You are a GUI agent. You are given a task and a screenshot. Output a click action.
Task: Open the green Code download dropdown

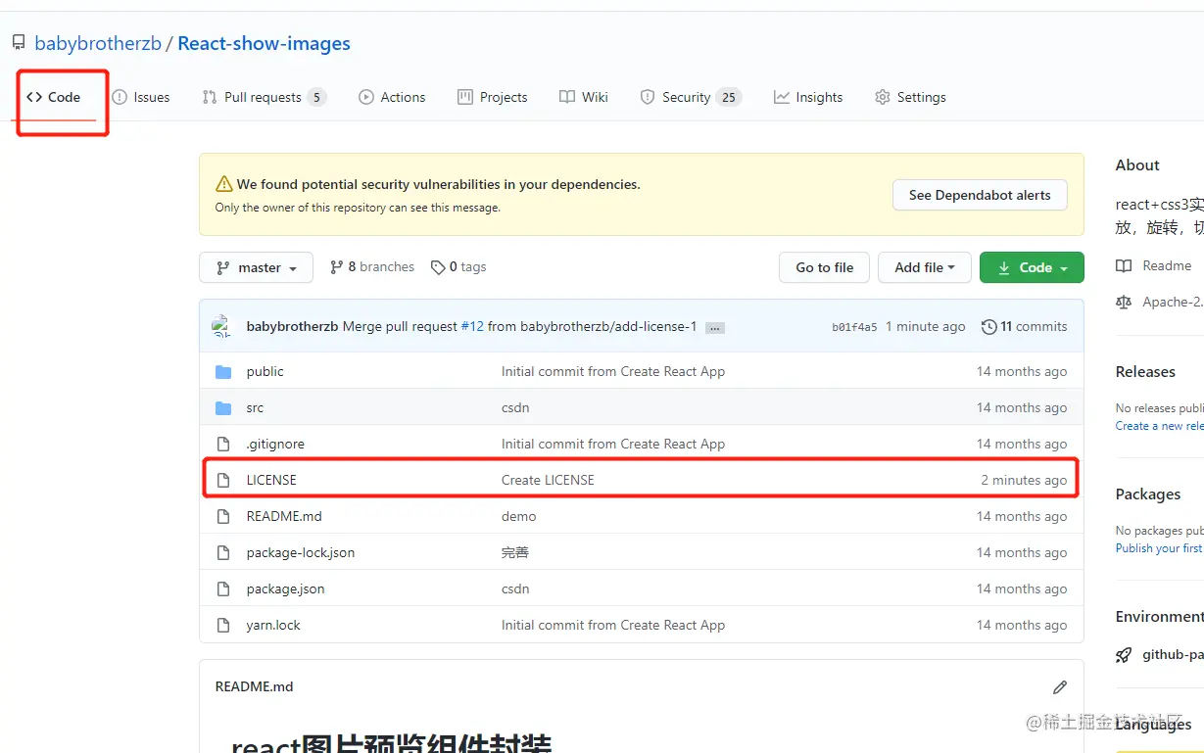[1032, 267]
